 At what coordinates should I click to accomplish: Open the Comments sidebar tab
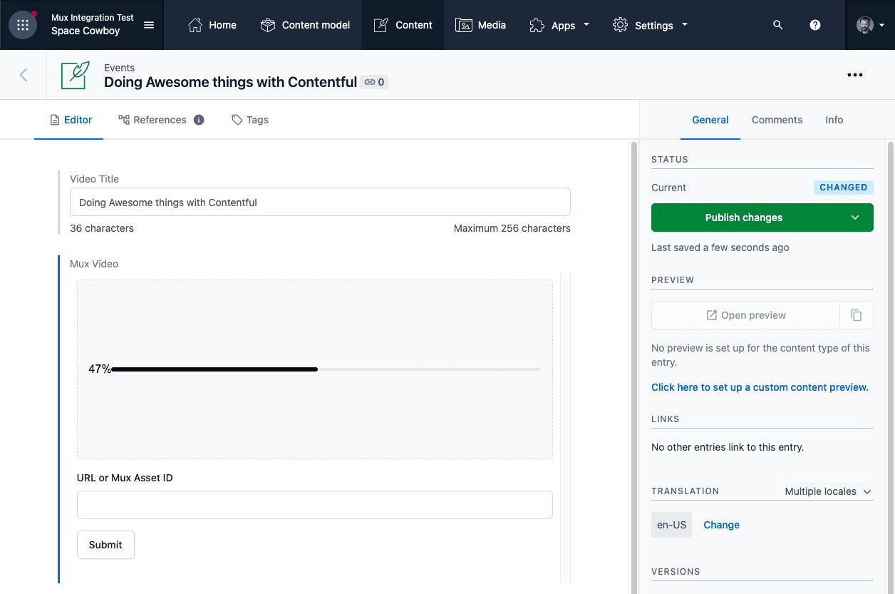777,120
